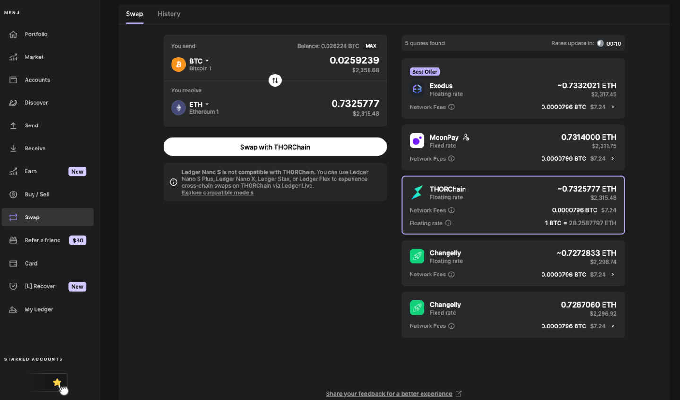
Task: Open the Explore compatible models link
Action: click(217, 193)
